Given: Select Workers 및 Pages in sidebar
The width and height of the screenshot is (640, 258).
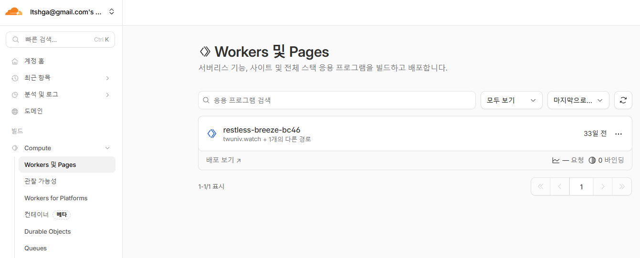Looking at the screenshot, I should [67, 165].
